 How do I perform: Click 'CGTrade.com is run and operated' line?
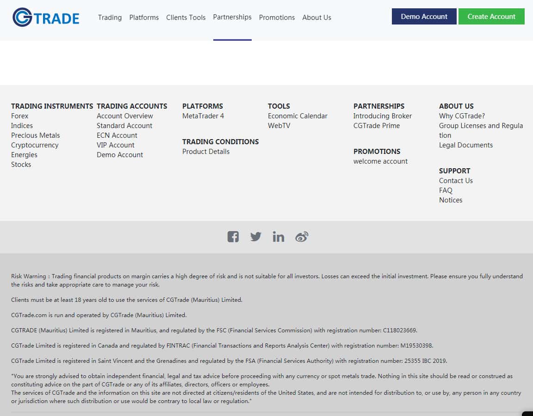pos(99,315)
